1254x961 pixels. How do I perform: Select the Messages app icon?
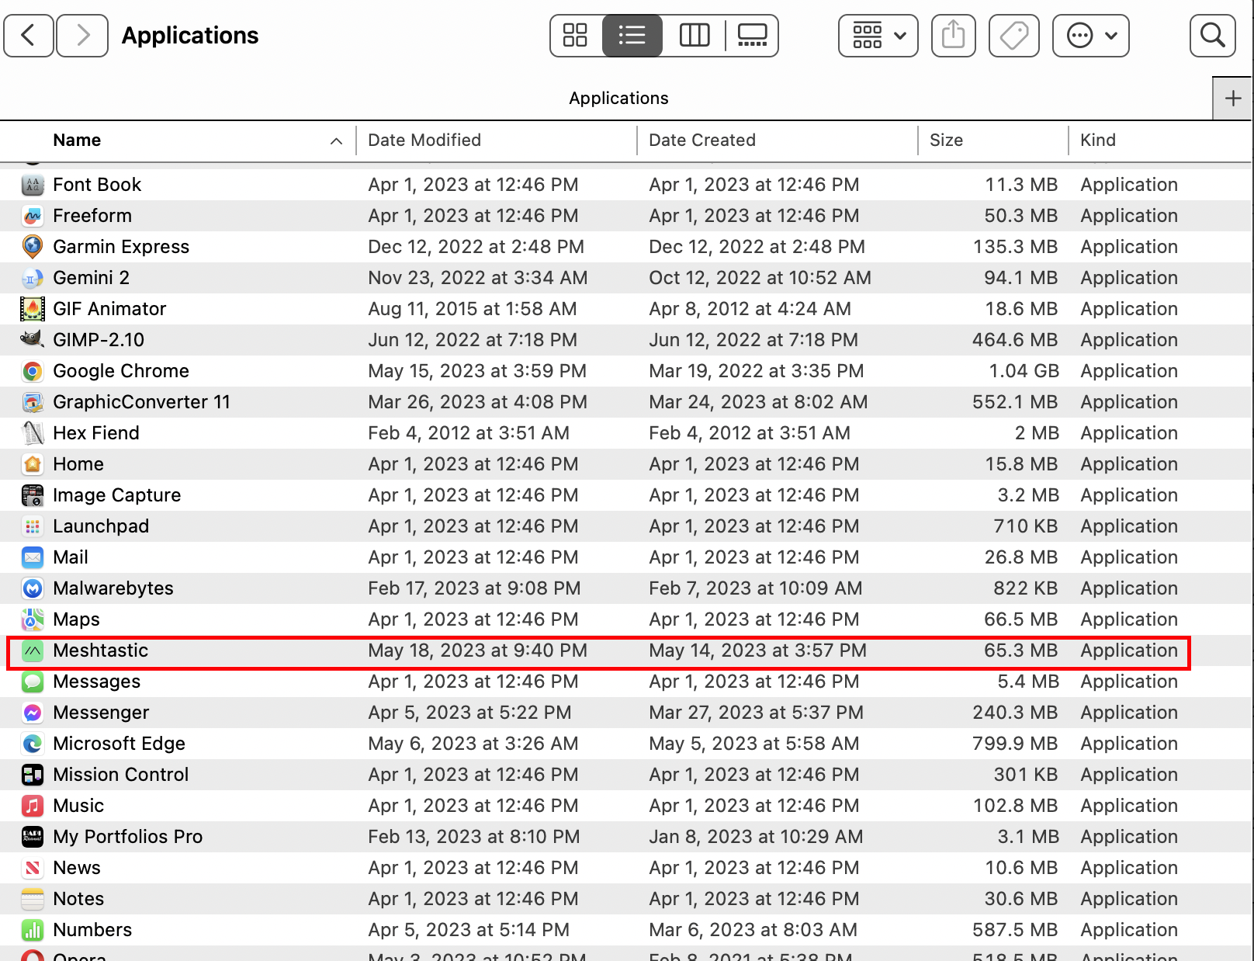[33, 682]
